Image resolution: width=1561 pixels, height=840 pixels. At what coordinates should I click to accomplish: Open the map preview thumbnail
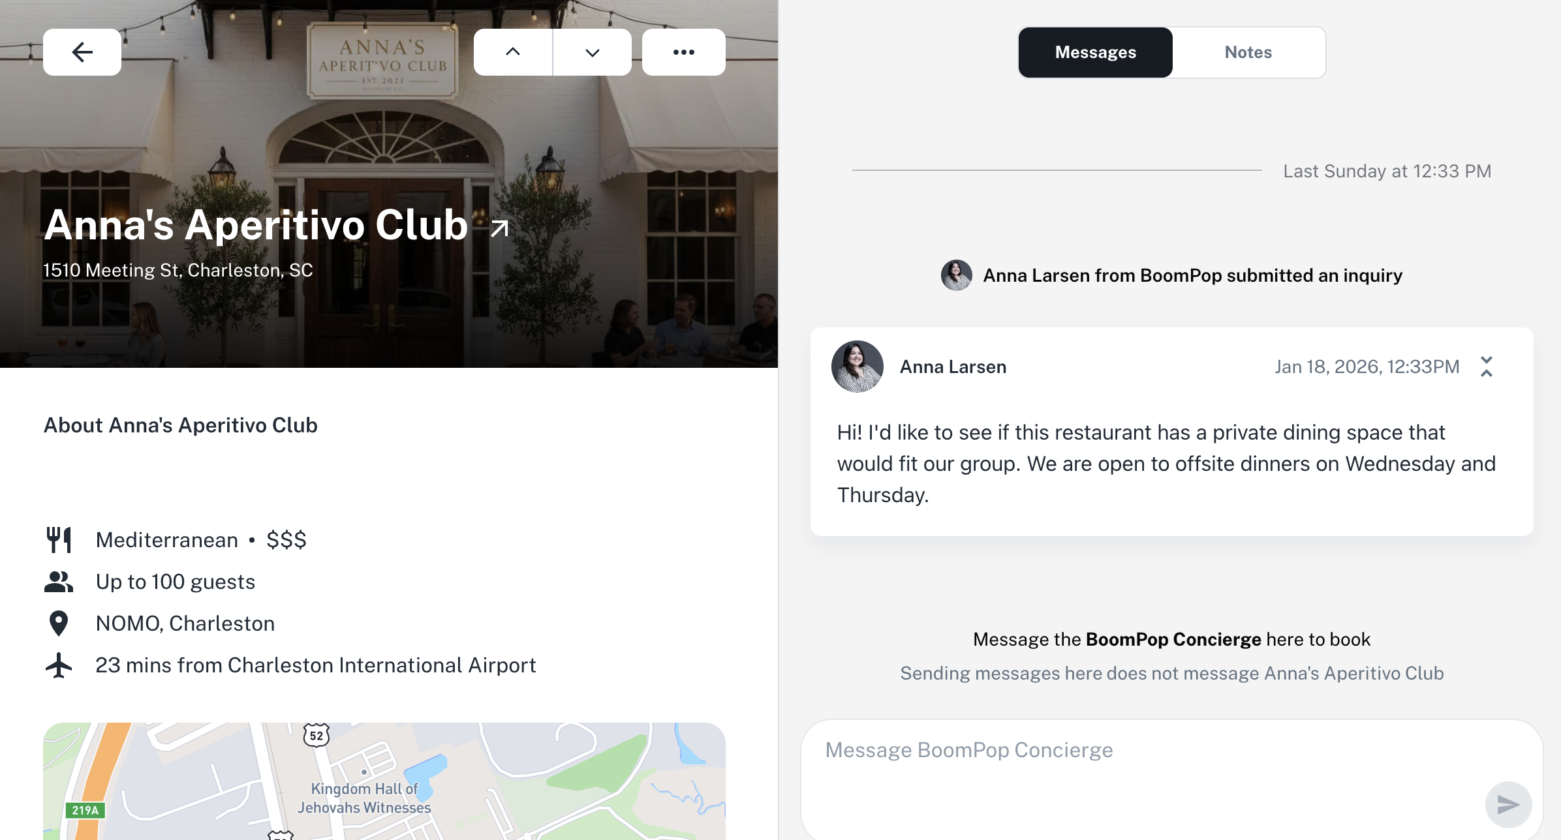[384, 781]
